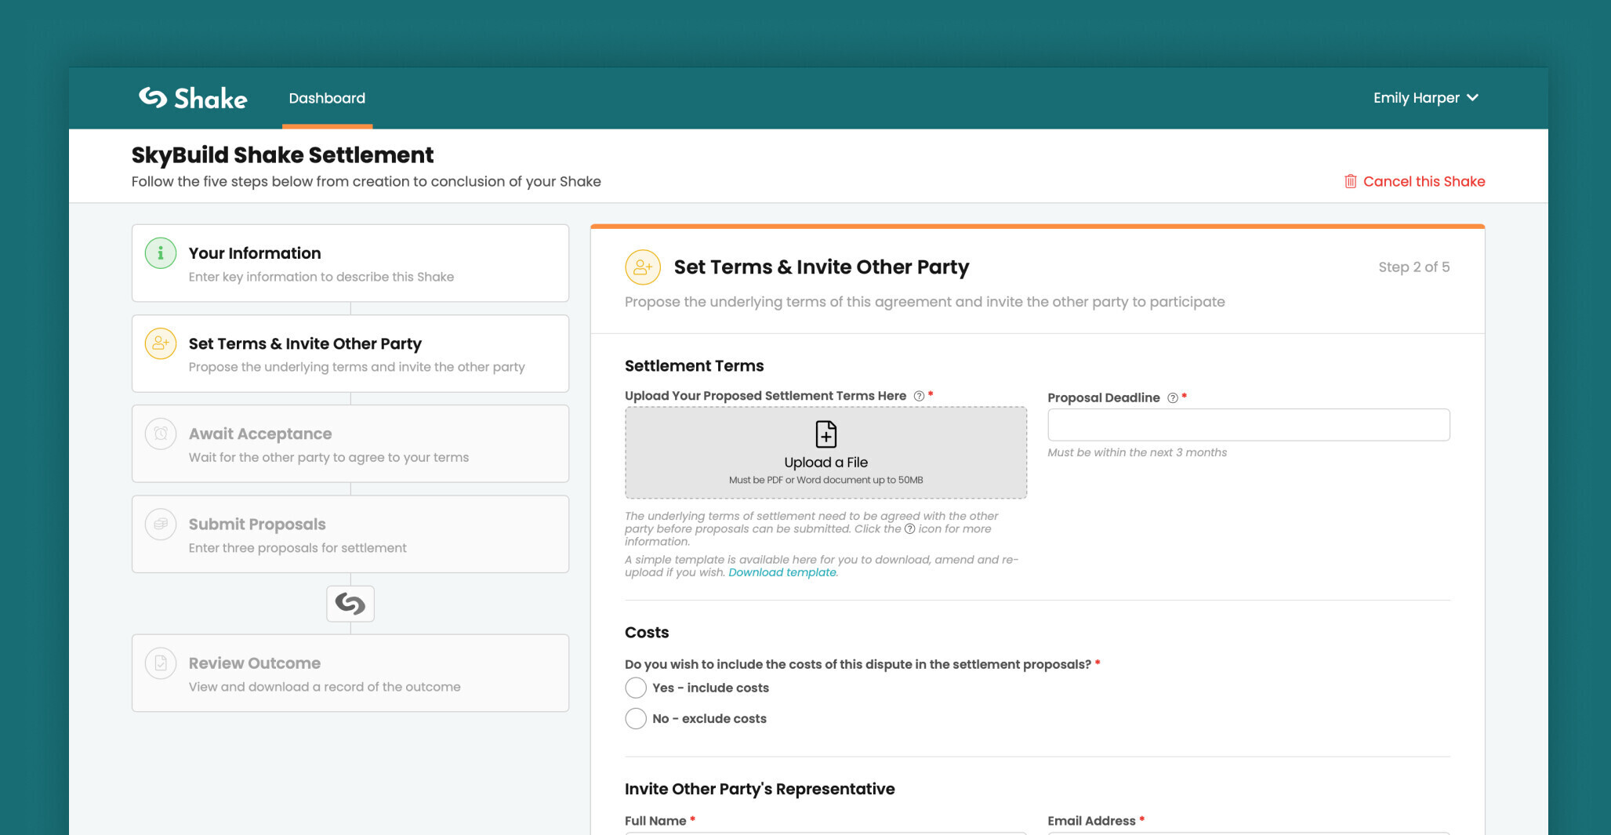Click the person-add icon for Set Terms step
This screenshot has width=1611, height=835.
(x=160, y=343)
